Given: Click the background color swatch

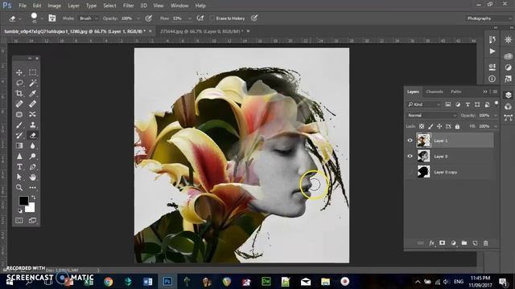Looking at the screenshot, I should (x=31, y=208).
